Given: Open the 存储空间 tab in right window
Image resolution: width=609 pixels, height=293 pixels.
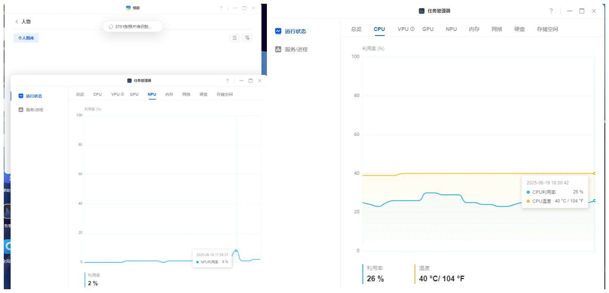Looking at the screenshot, I should click(x=547, y=29).
